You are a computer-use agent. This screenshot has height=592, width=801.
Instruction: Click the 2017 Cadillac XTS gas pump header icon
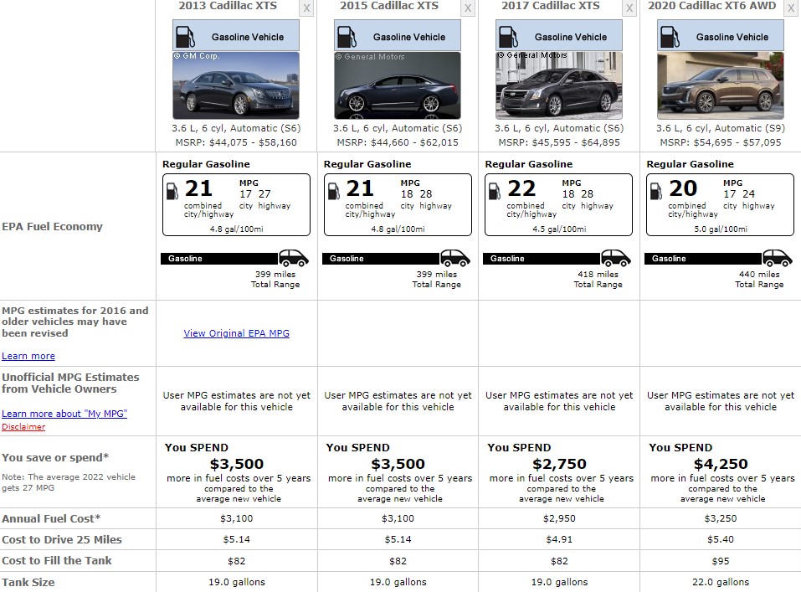tap(508, 37)
